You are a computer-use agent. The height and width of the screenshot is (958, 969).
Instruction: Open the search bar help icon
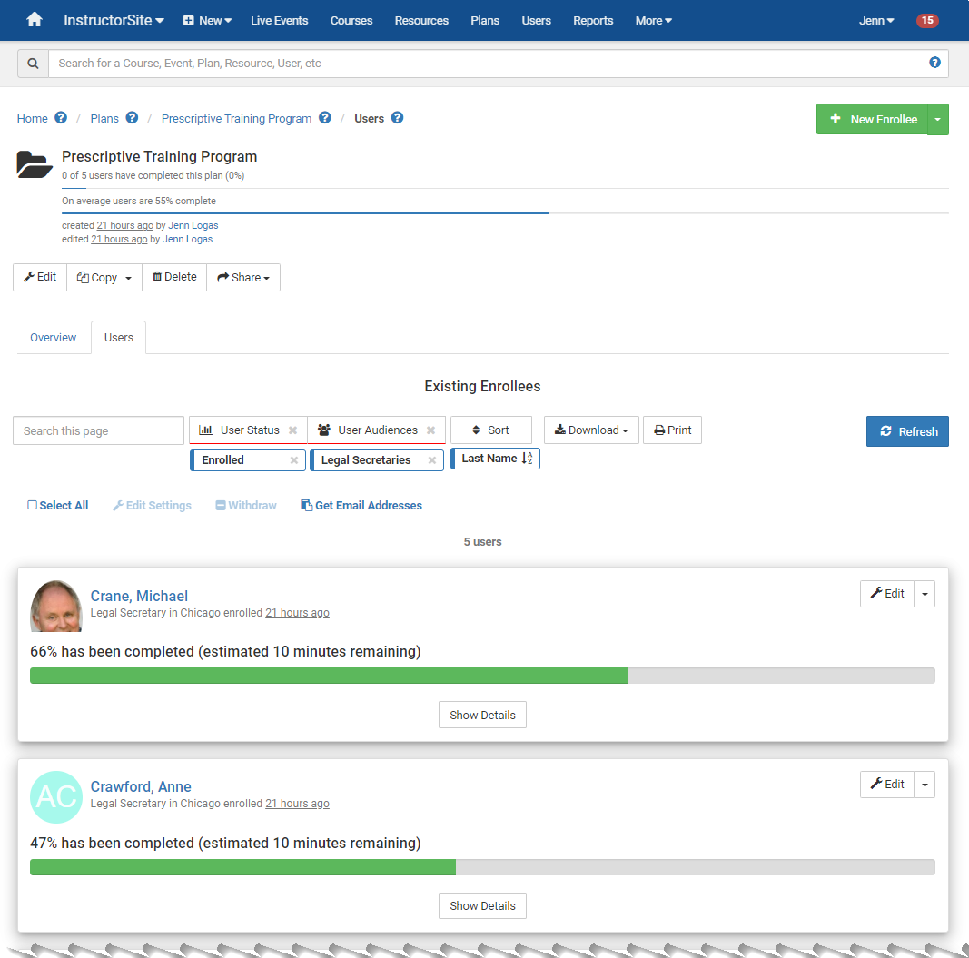(934, 63)
